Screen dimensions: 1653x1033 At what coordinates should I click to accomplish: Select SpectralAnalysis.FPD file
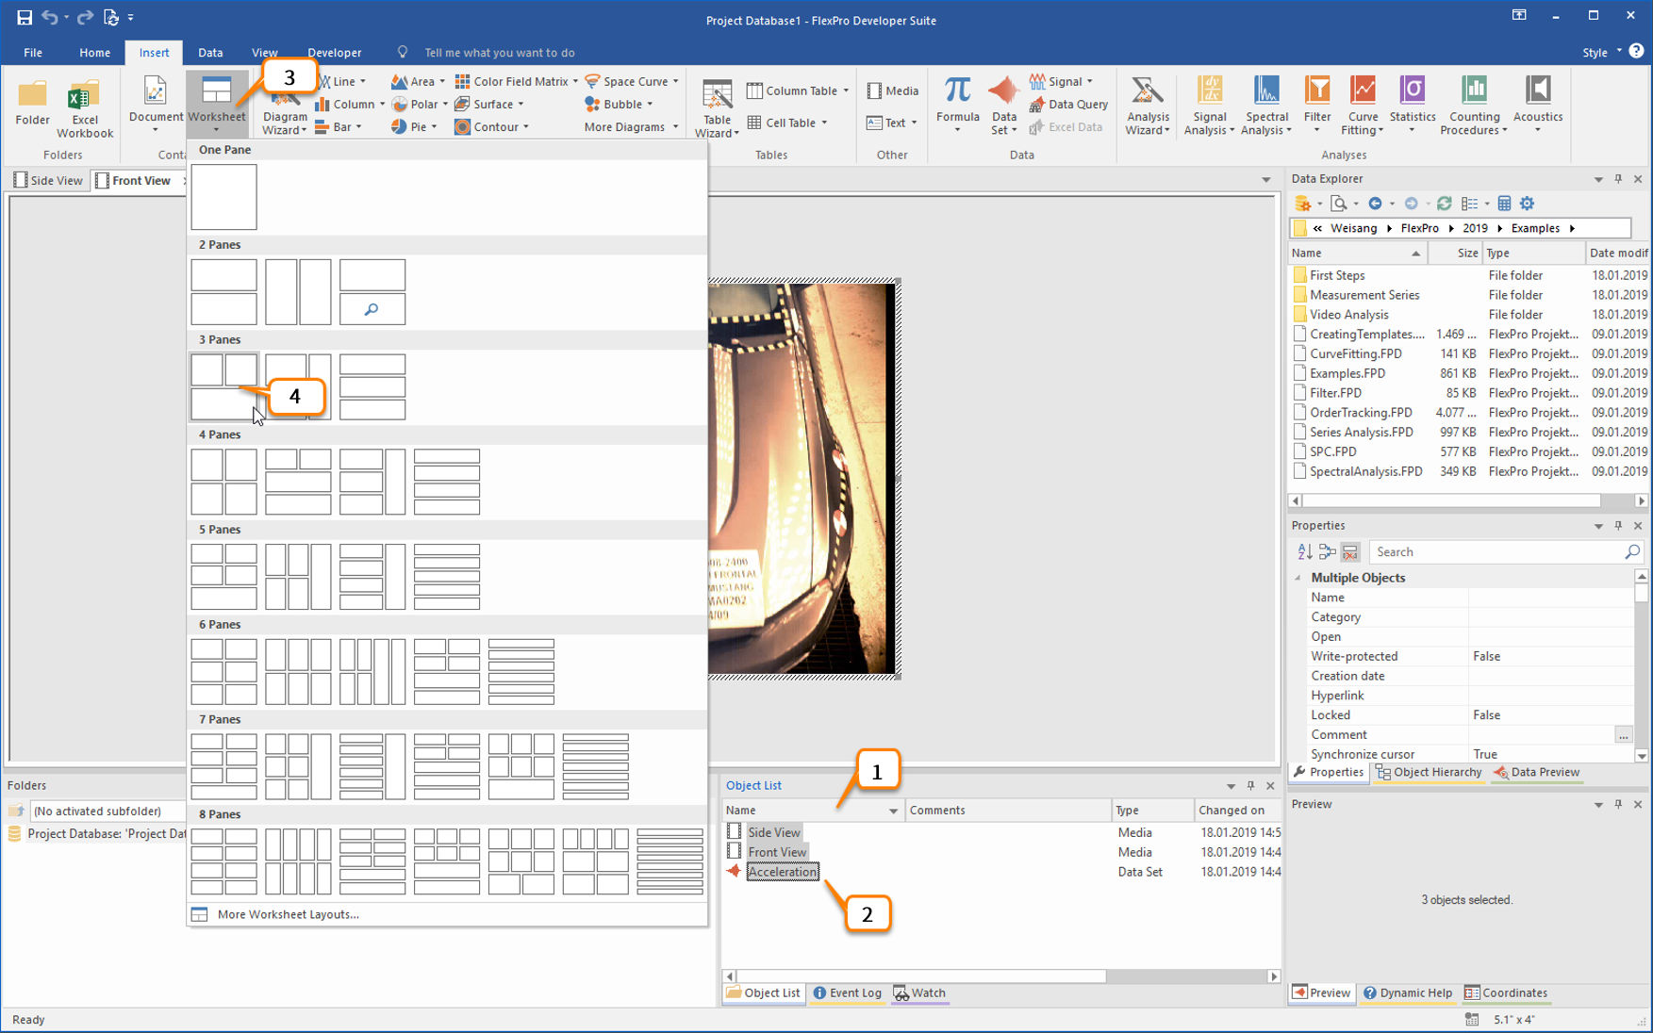(x=1365, y=471)
